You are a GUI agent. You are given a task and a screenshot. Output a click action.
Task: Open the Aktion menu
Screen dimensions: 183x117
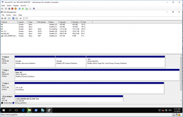pyautogui.click(x=9, y=5)
